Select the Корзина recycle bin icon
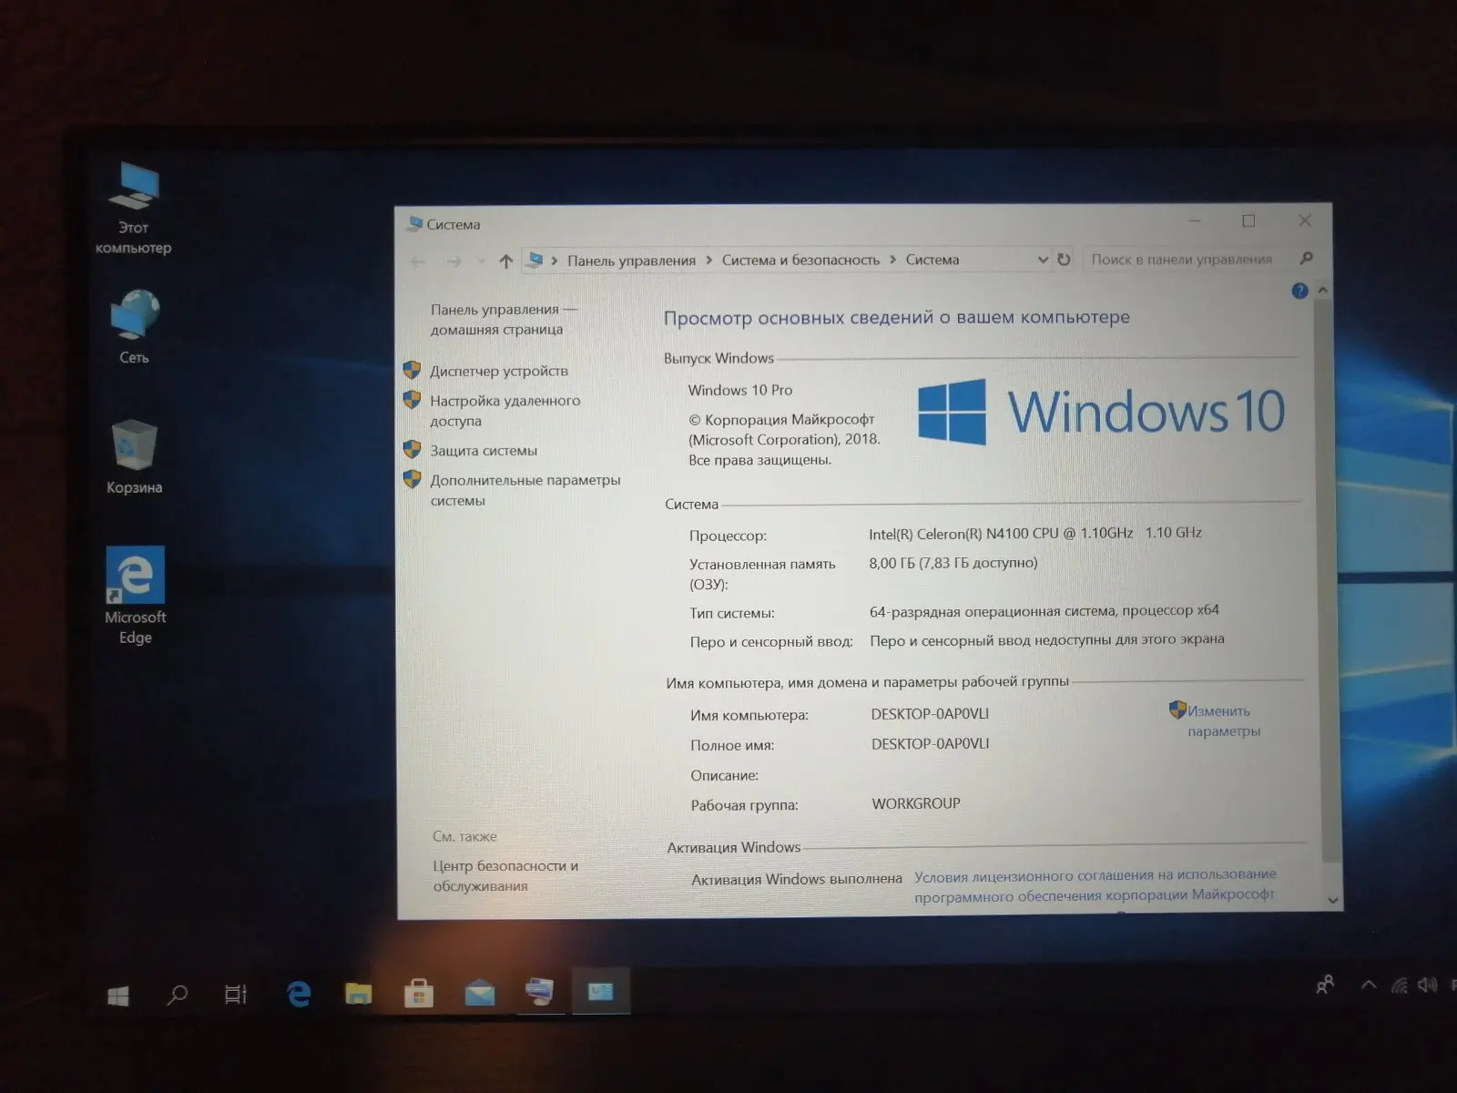Image resolution: width=1457 pixels, height=1093 pixels. (134, 457)
